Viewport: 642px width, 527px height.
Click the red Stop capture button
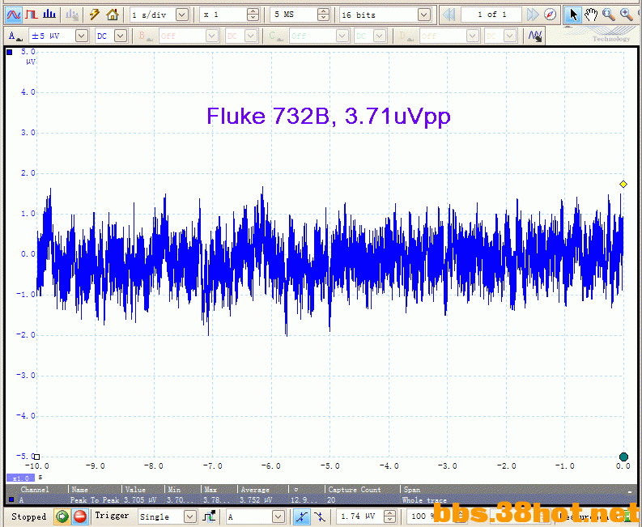[x=80, y=516]
